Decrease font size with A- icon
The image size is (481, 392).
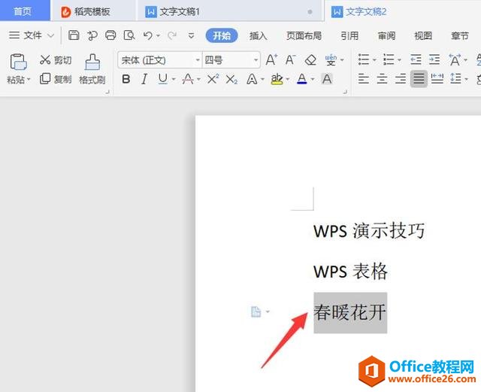coord(290,59)
